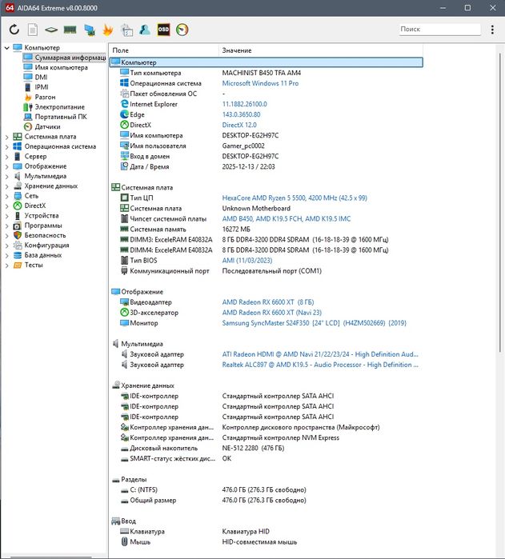Click the network computers toolbar icon
This screenshot has width=505, height=559.
(90, 30)
